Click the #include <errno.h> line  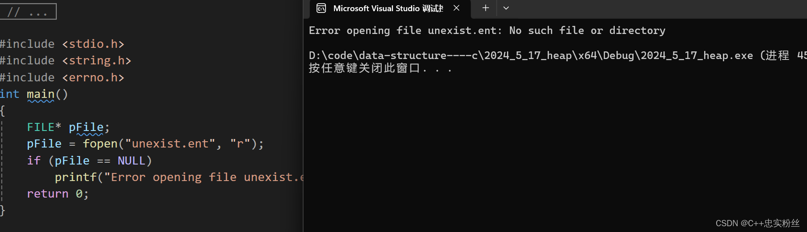coord(63,77)
